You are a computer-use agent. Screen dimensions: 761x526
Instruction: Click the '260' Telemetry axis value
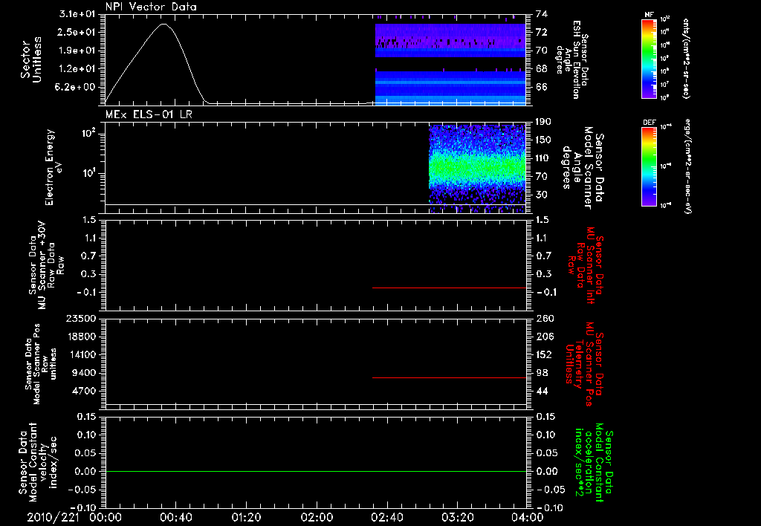click(545, 318)
